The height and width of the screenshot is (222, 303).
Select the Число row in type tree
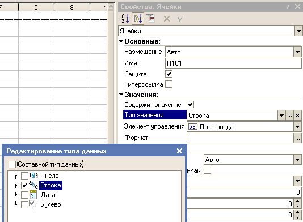coord(49,176)
